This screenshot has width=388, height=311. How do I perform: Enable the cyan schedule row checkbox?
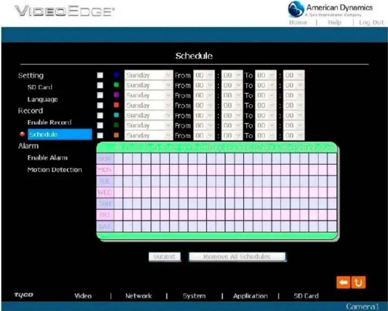pos(100,115)
